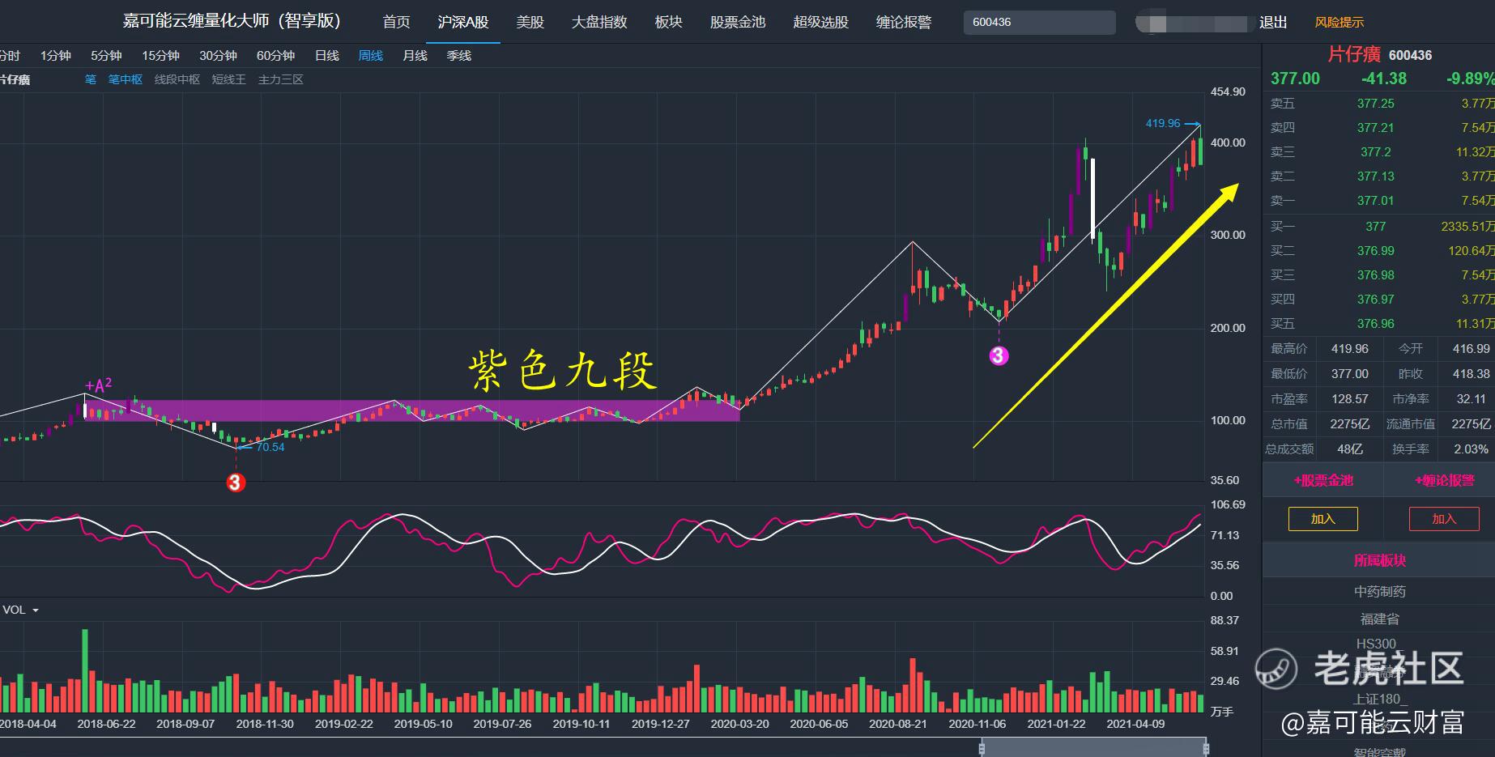
Task: Click the 最高价 value 419.96
Action: pos(1350,349)
